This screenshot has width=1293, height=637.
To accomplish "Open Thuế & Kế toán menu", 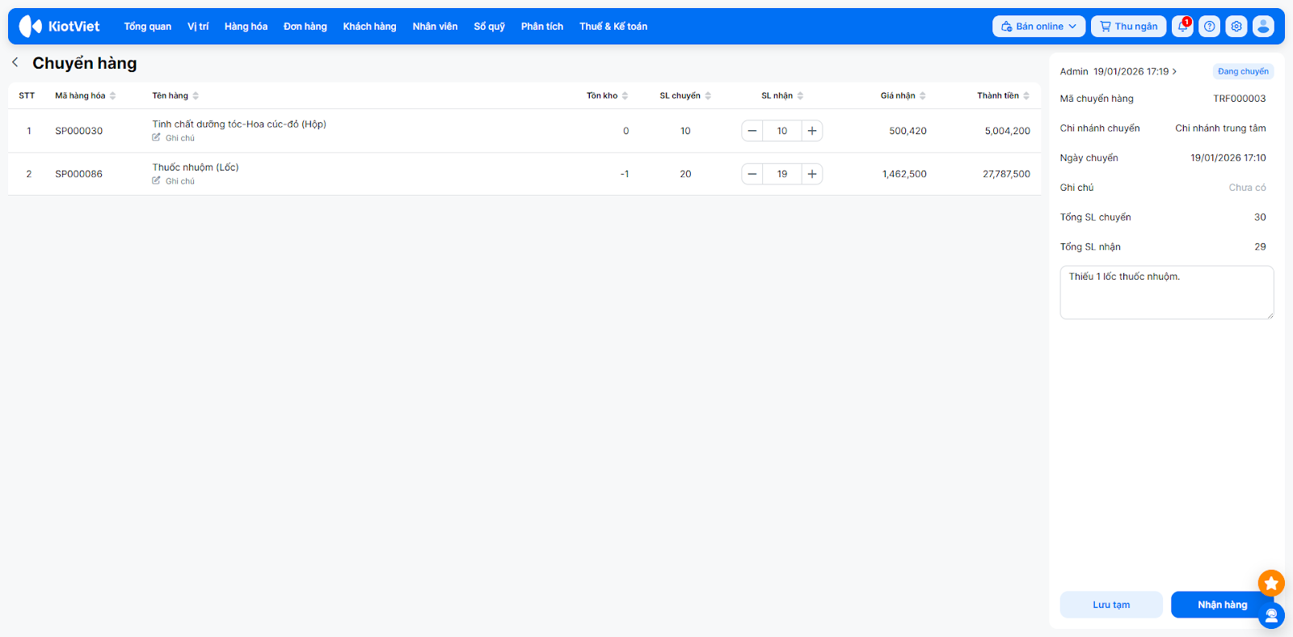I will tap(613, 26).
